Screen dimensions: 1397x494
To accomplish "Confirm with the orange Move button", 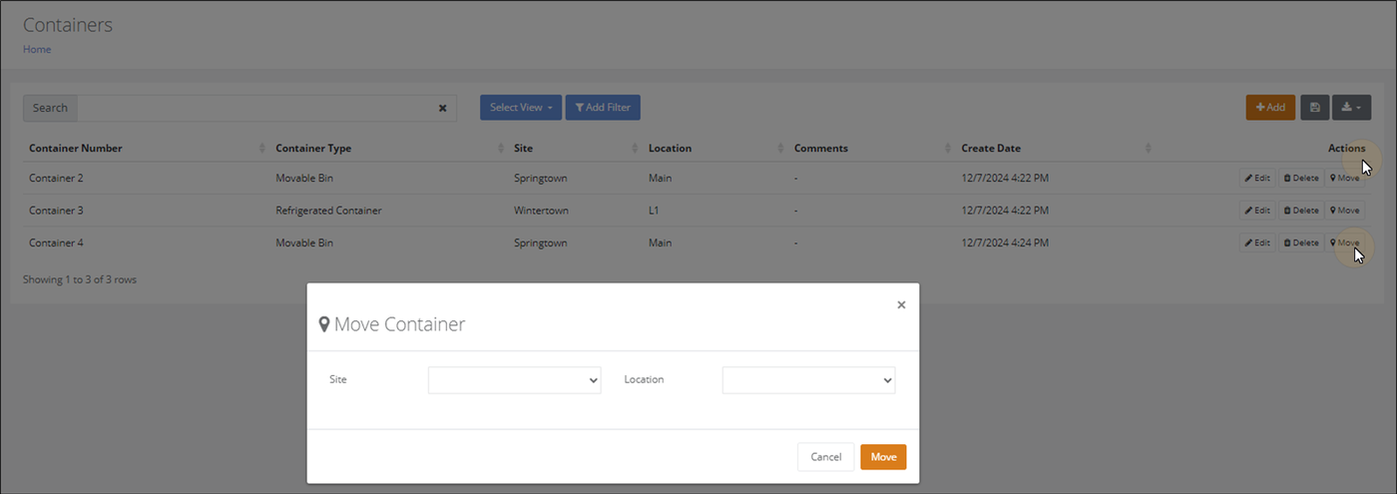I will (883, 457).
